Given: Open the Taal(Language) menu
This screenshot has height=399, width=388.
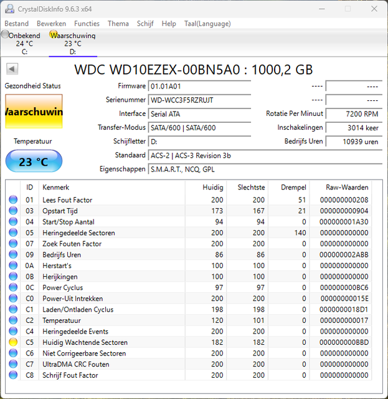Looking at the screenshot, I should 207,24.
